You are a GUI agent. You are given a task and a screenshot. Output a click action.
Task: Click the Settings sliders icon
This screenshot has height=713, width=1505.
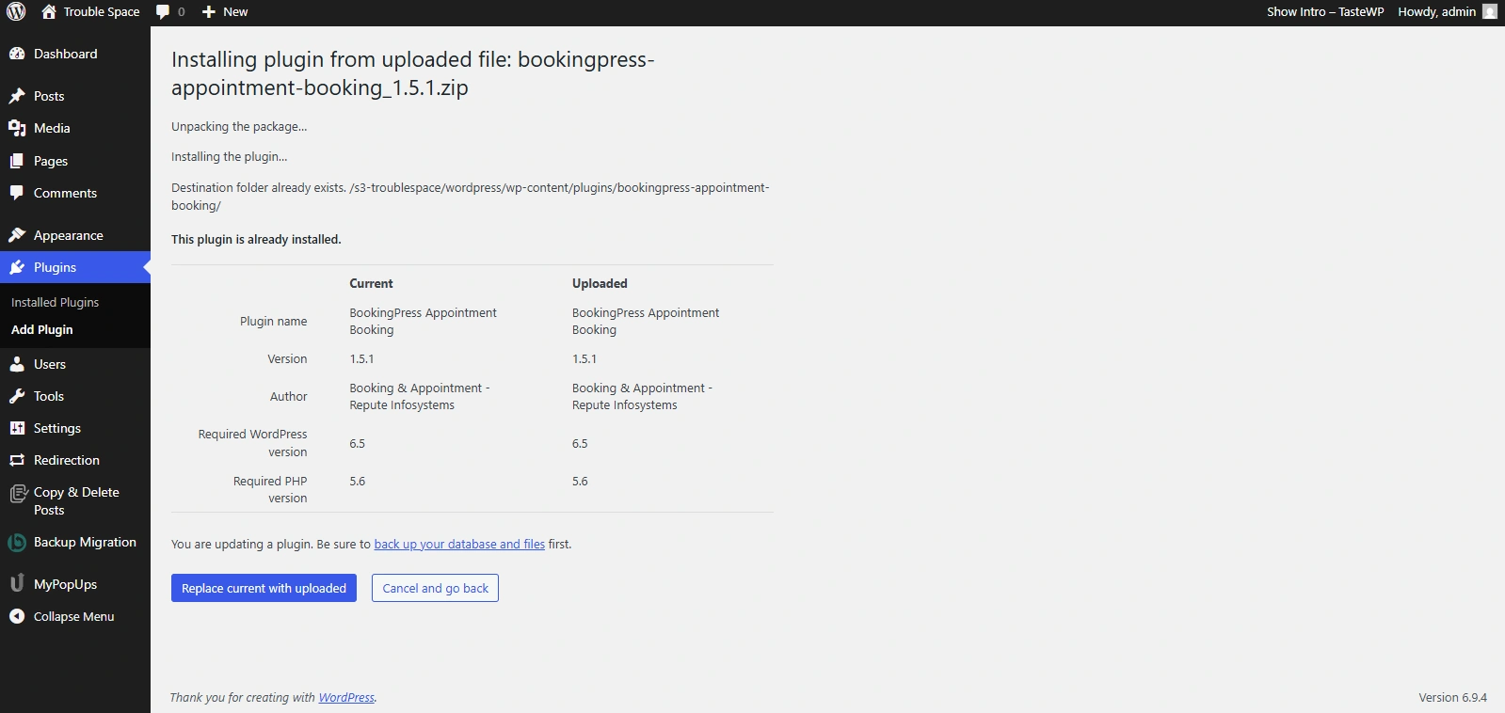[x=17, y=428]
